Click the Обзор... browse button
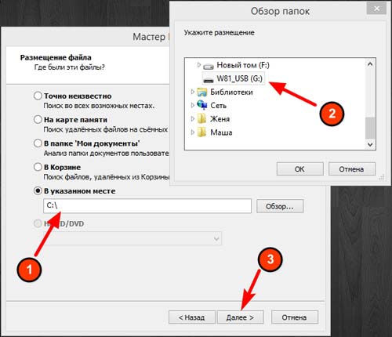The width and height of the screenshot is (392, 337). (x=280, y=206)
